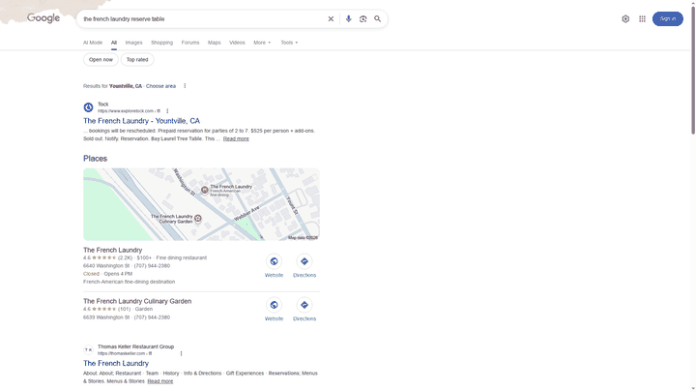Click the page vertical scrollbar

coord(693,71)
